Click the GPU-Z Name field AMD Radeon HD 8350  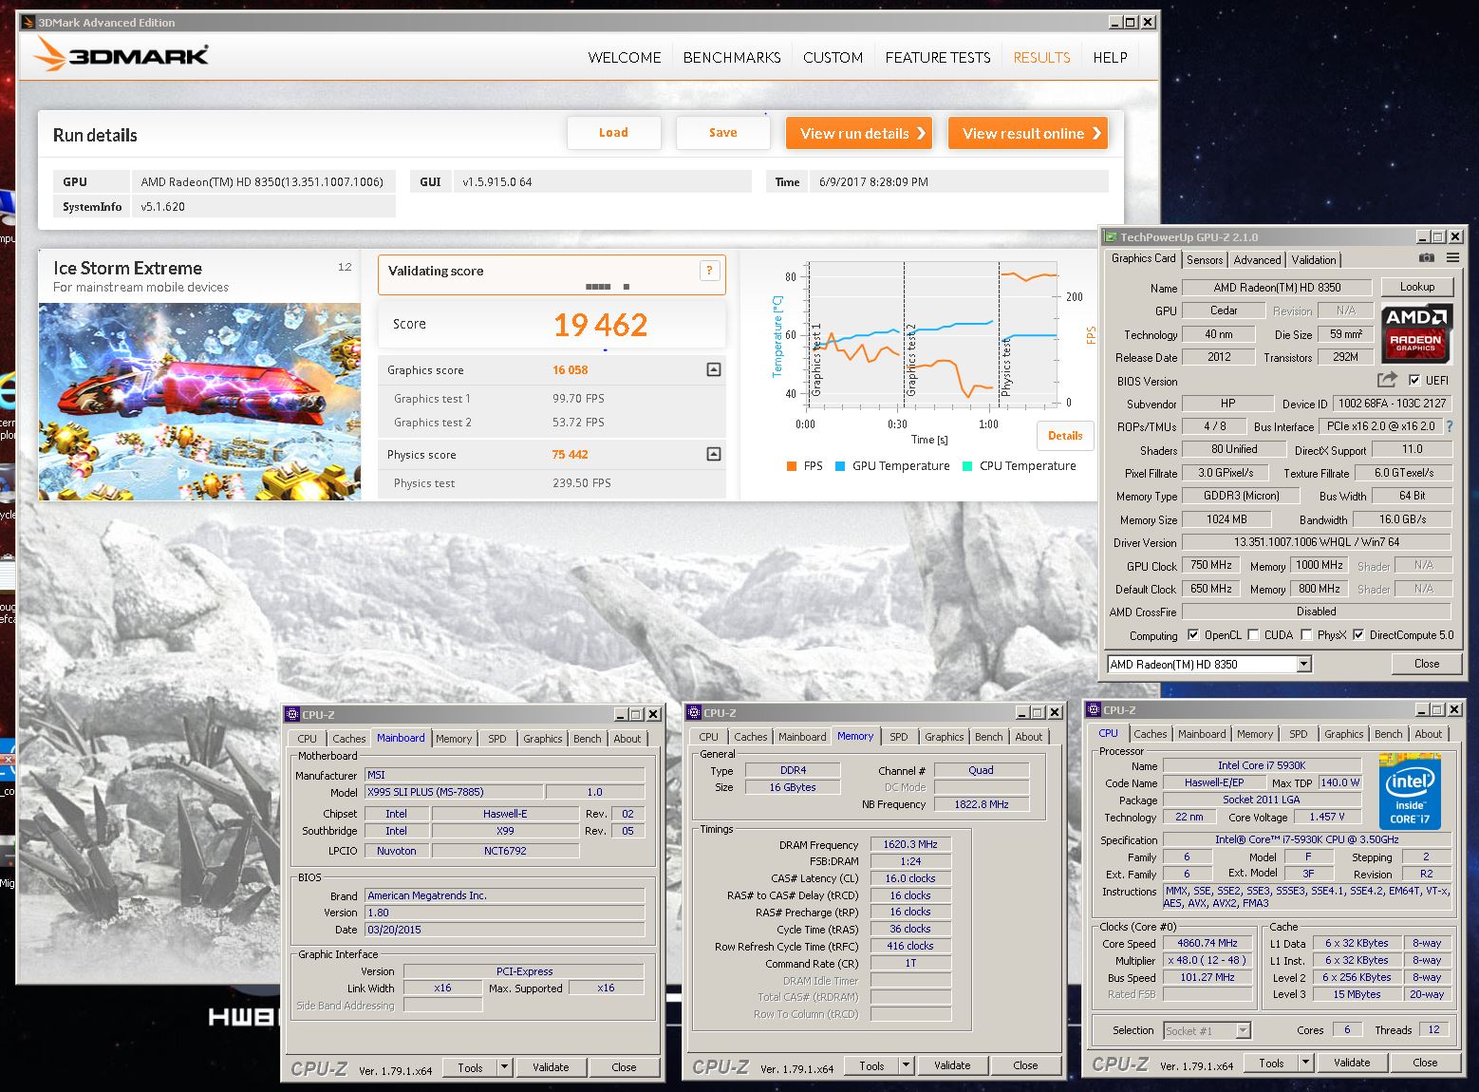click(x=1277, y=287)
